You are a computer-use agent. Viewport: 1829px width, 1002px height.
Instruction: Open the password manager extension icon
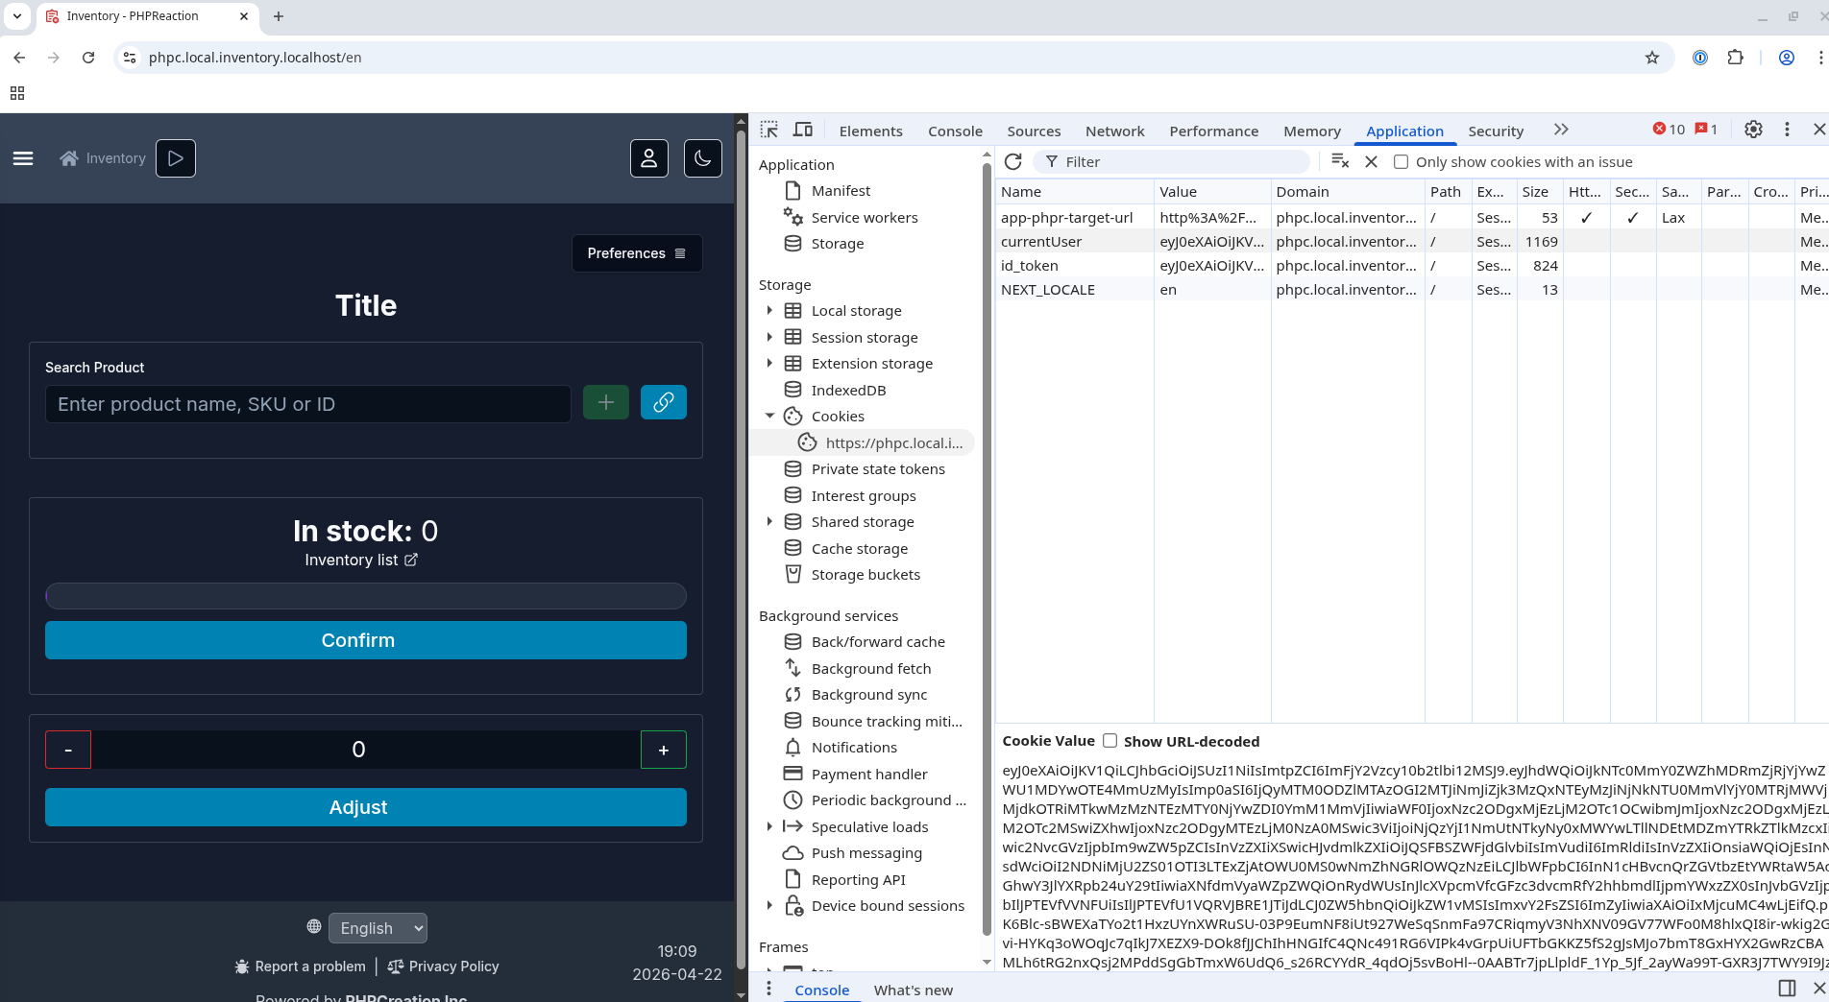coord(1700,58)
